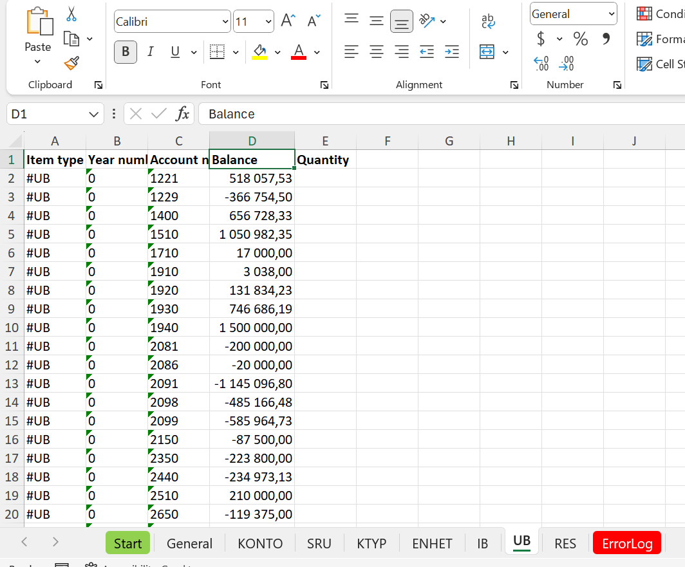Apply Percent Style number format
Screen dimensions: 685x567
(580, 39)
